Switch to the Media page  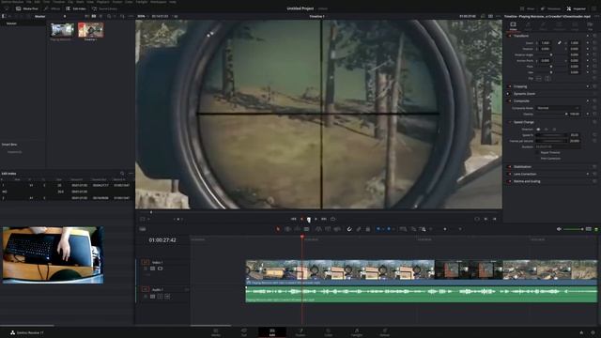tap(216, 332)
